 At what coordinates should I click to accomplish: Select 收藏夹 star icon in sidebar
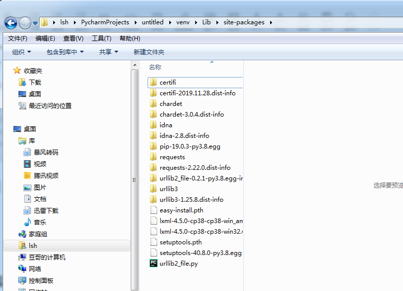(x=17, y=70)
